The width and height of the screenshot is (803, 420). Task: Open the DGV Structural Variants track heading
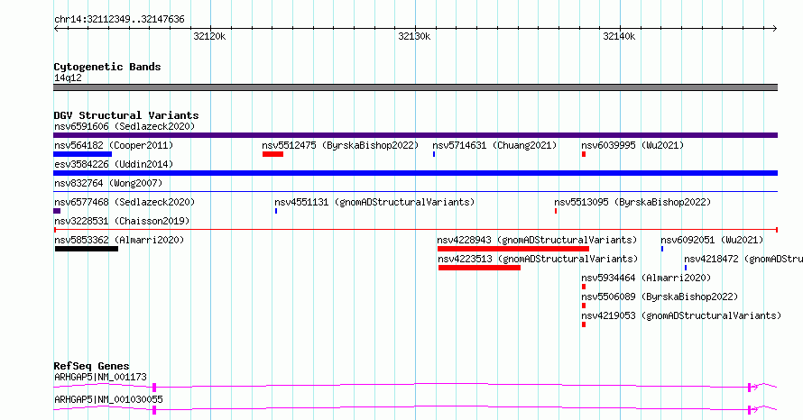pyautogui.click(x=126, y=115)
